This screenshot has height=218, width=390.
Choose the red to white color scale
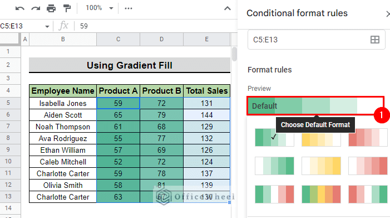368,137
